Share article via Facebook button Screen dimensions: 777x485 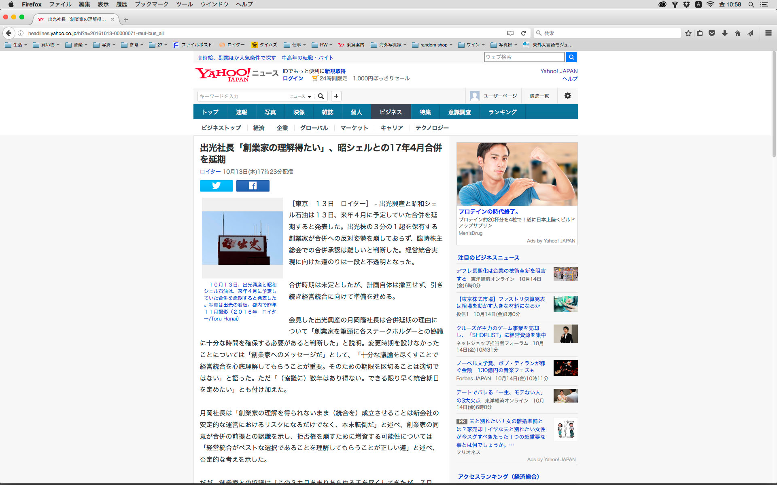(x=253, y=186)
